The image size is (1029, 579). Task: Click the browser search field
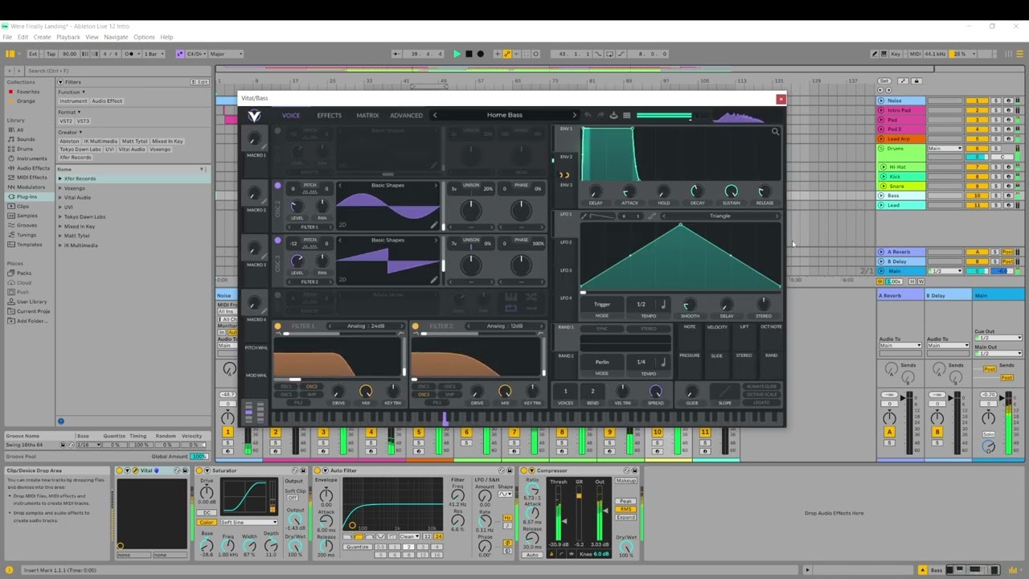coord(117,71)
